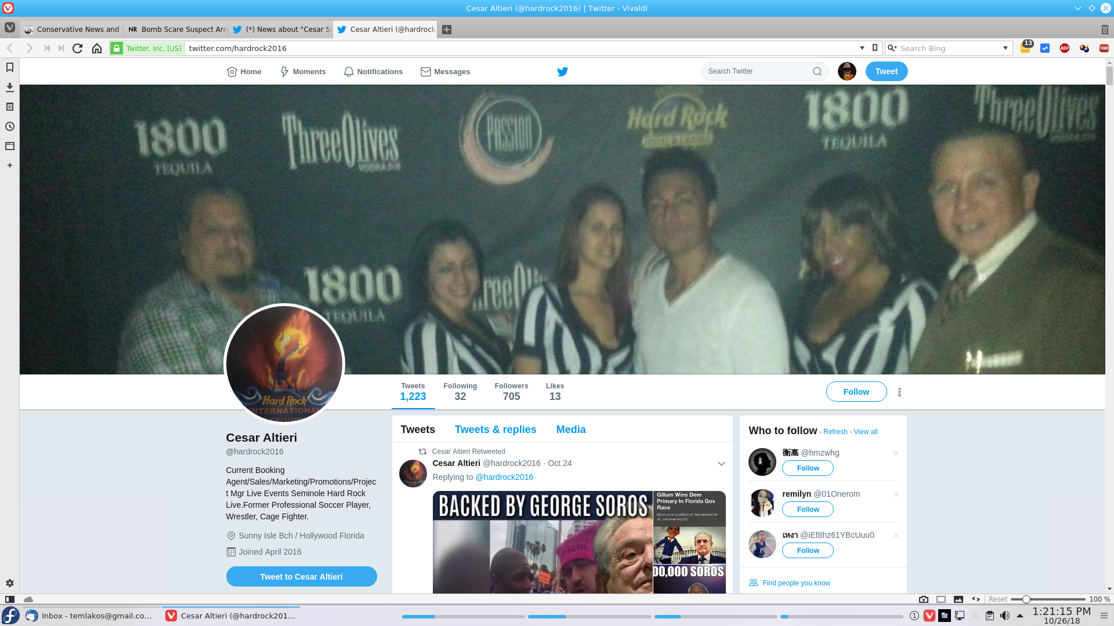1114x626 pixels.
Task: Open Twitter Moments
Action: click(303, 72)
